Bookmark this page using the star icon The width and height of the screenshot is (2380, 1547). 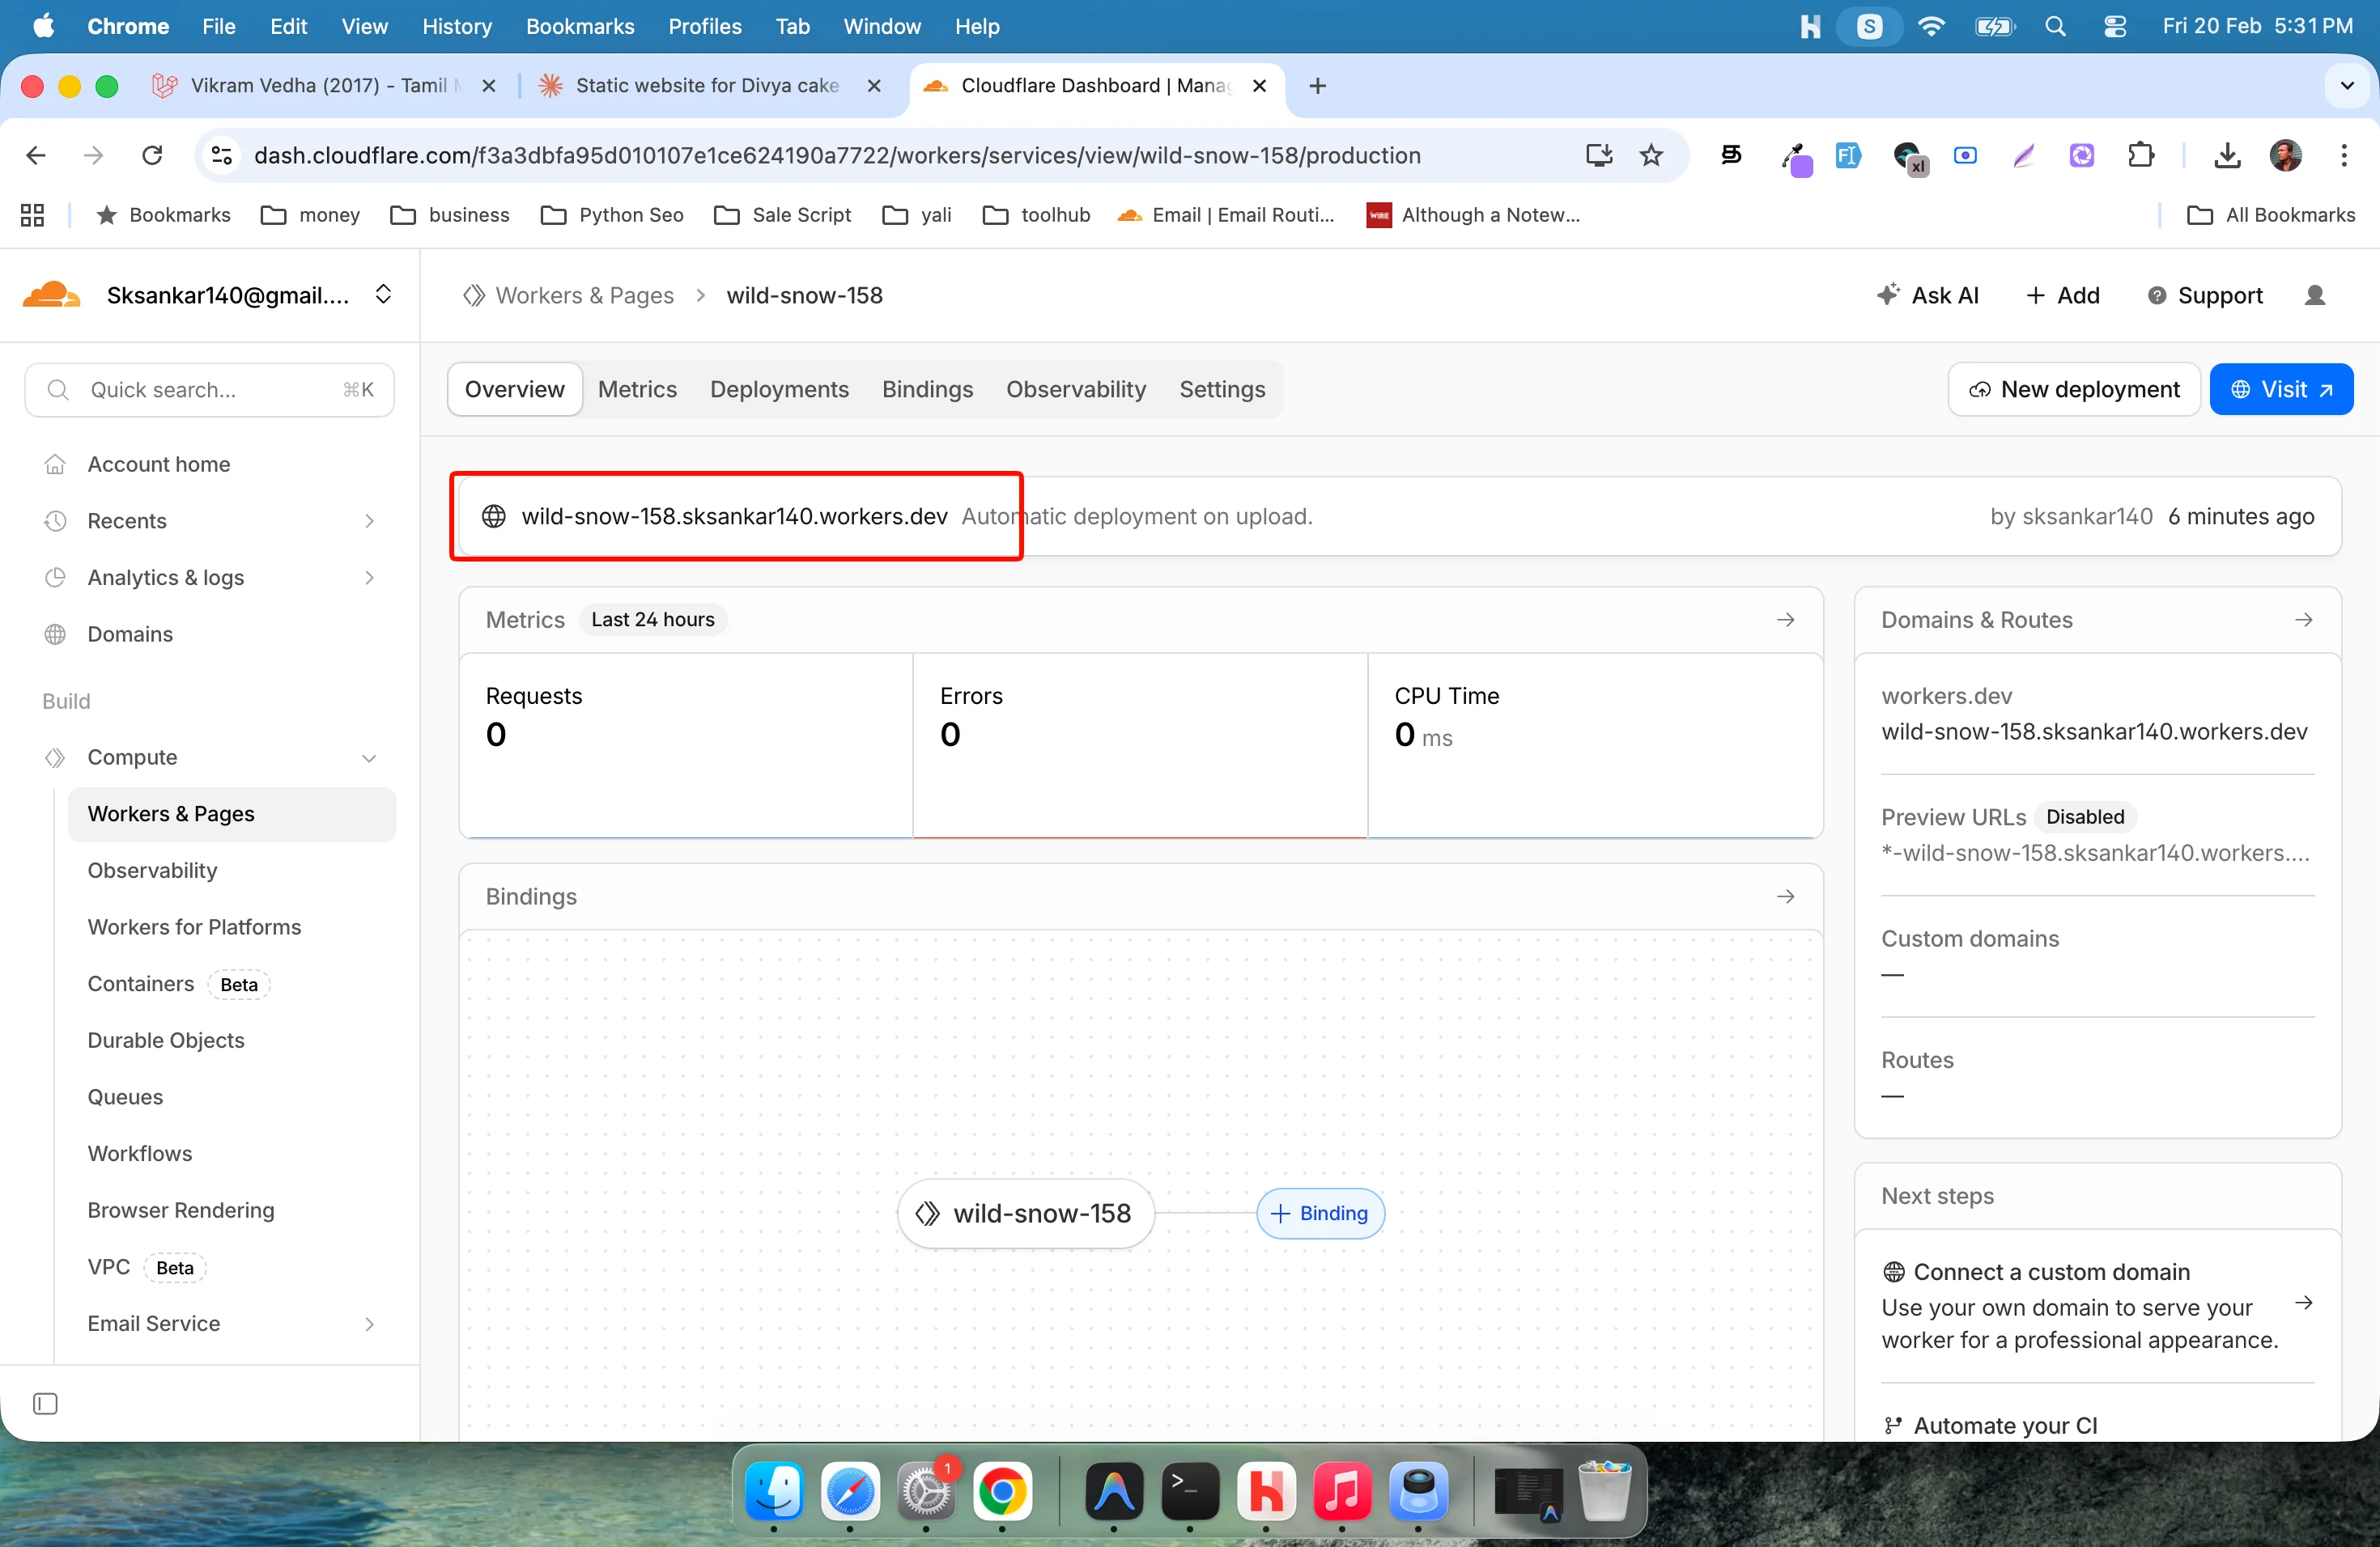coord(1652,155)
